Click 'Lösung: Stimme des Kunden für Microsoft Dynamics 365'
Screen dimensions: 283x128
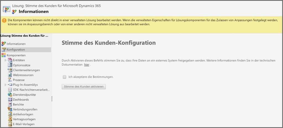coord(56,6)
